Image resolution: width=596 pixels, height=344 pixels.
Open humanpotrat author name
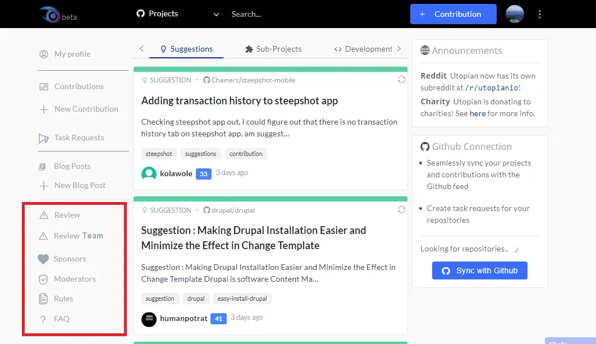click(x=184, y=319)
